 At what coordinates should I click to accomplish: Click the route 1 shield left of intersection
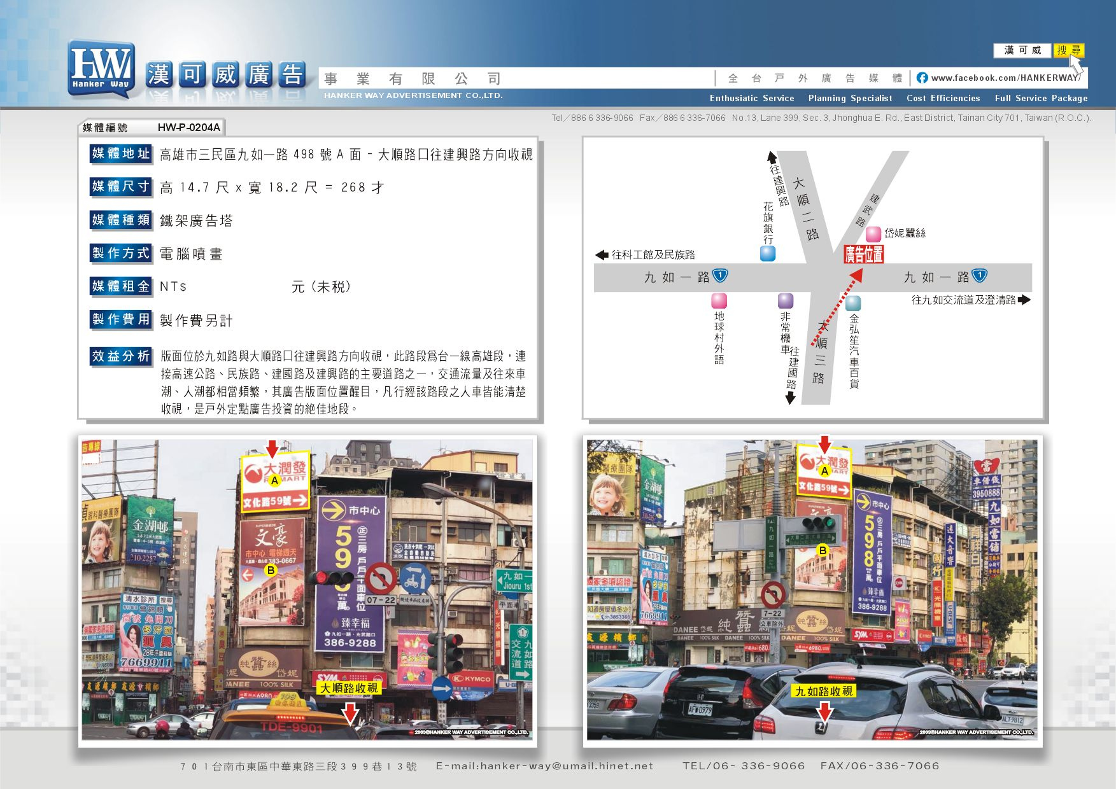720,276
